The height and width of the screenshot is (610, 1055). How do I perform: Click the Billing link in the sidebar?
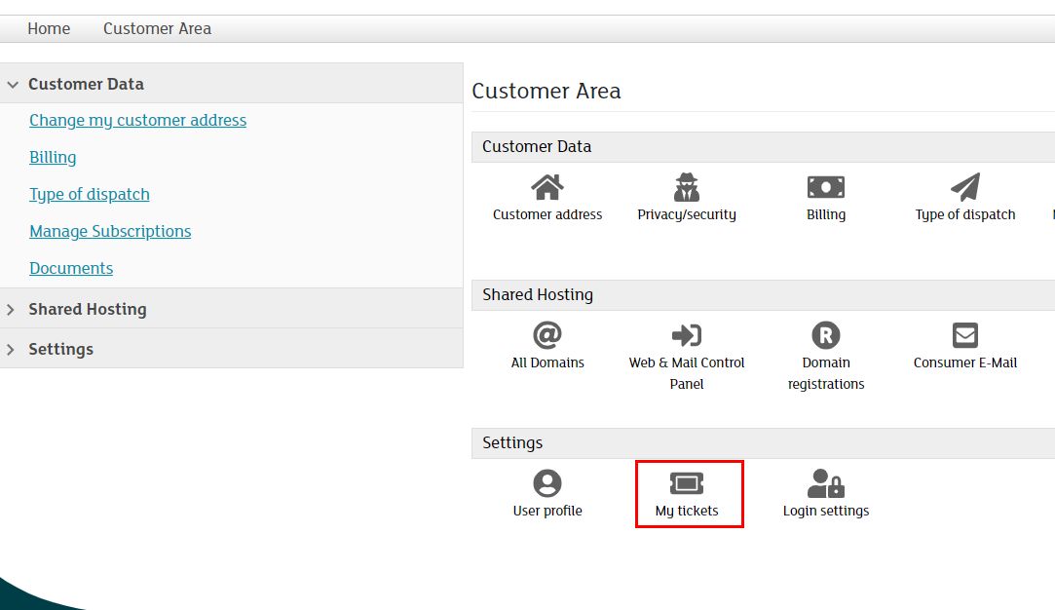pos(53,158)
